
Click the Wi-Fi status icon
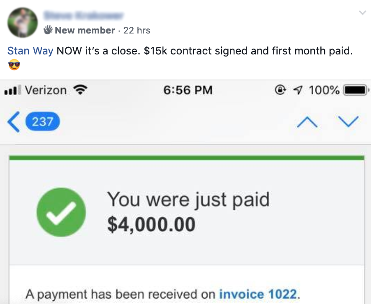click(x=80, y=90)
